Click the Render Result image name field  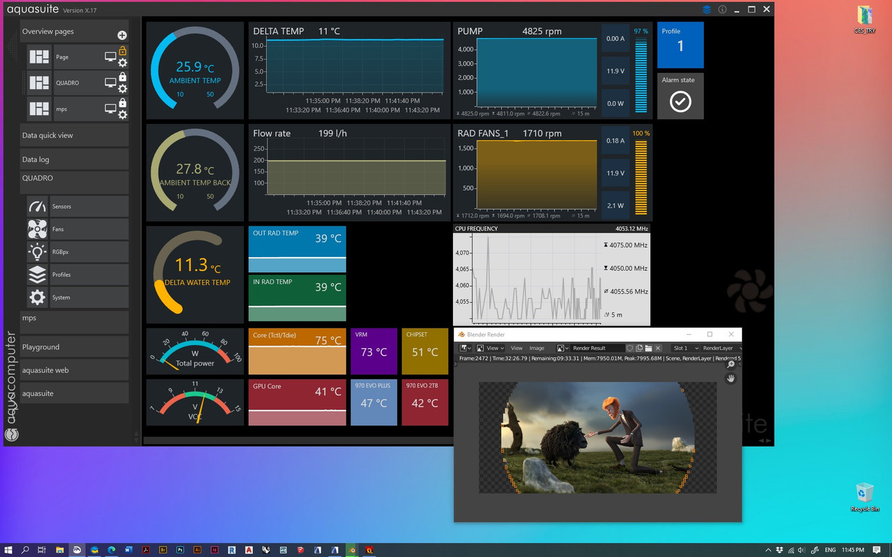597,348
